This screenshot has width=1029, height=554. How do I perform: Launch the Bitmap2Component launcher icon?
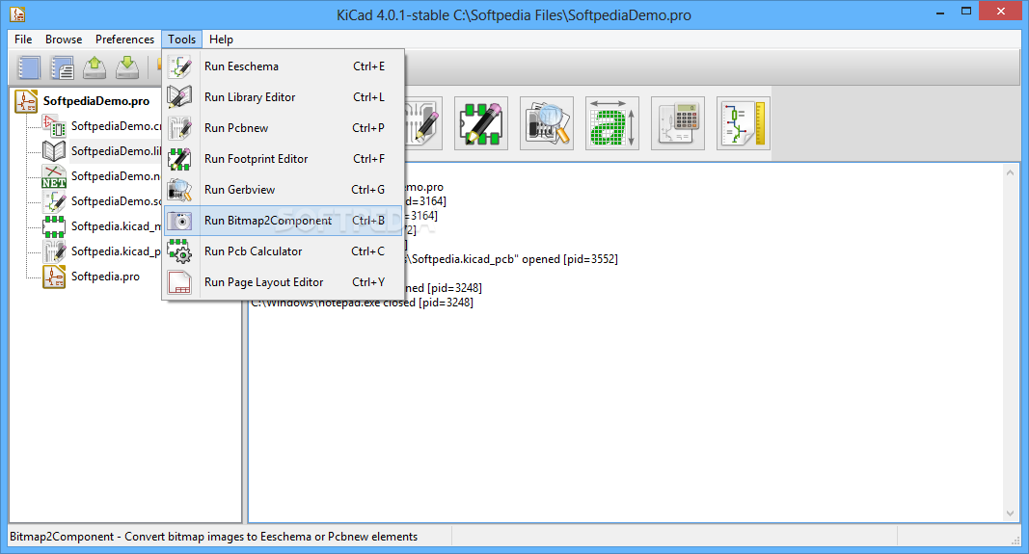tap(612, 123)
